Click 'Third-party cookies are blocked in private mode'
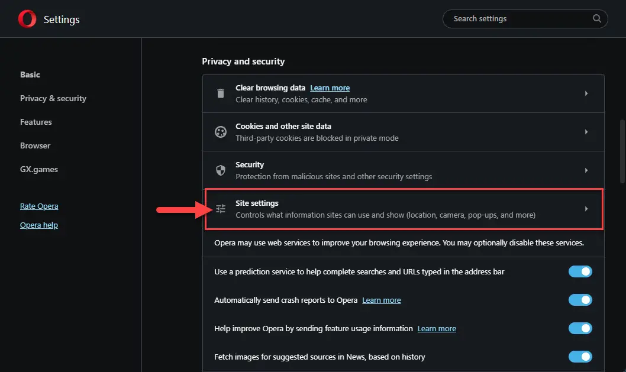The image size is (626, 372). point(317,138)
